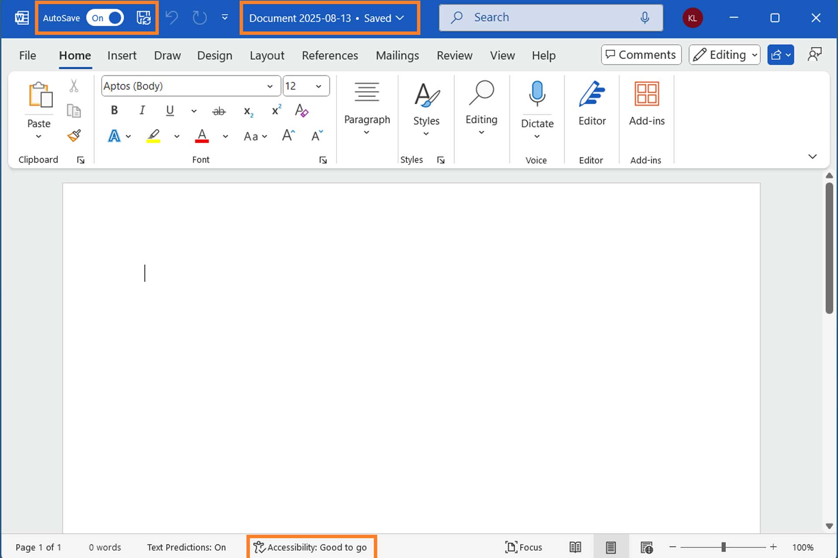
Task: Open the font name dropdown
Action: click(x=270, y=86)
